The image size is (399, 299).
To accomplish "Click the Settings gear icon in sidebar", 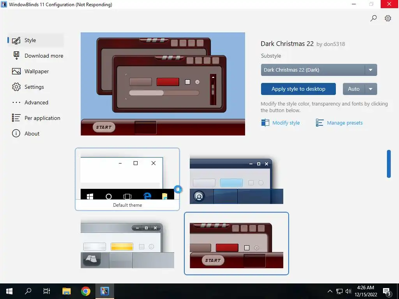I will [16, 87].
